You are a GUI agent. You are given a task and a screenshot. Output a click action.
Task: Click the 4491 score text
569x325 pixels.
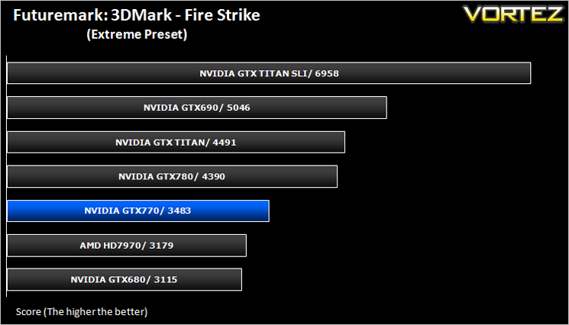coord(225,143)
